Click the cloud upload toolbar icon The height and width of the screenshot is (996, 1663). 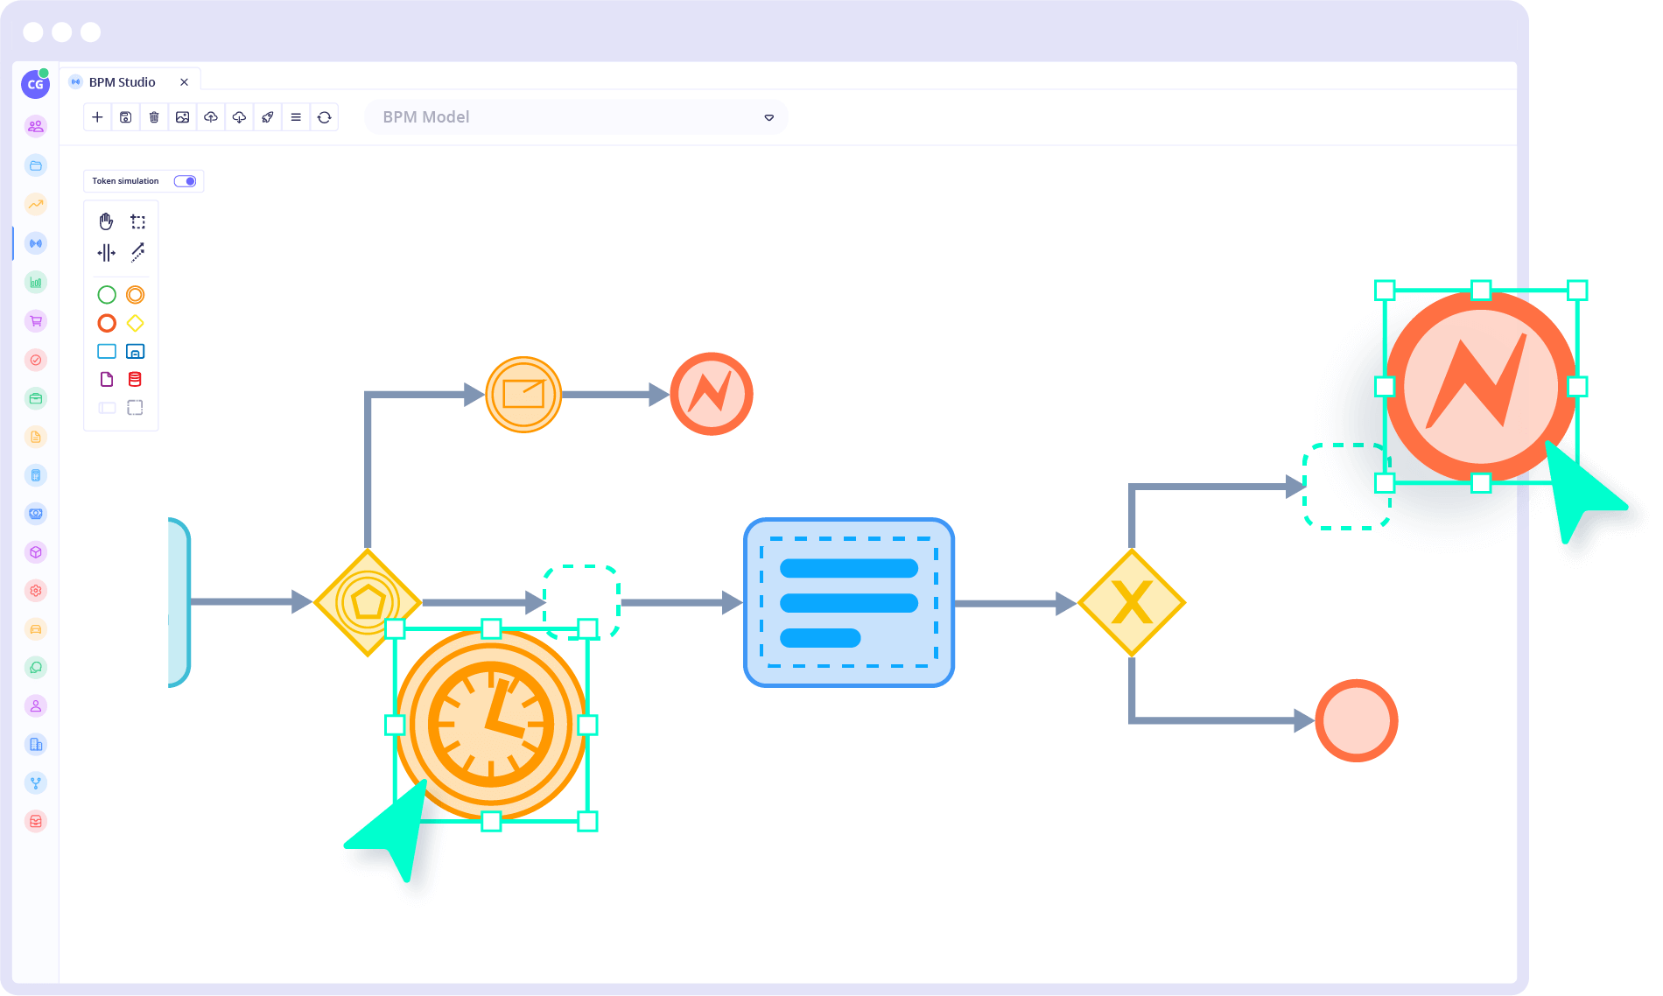click(211, 117)
